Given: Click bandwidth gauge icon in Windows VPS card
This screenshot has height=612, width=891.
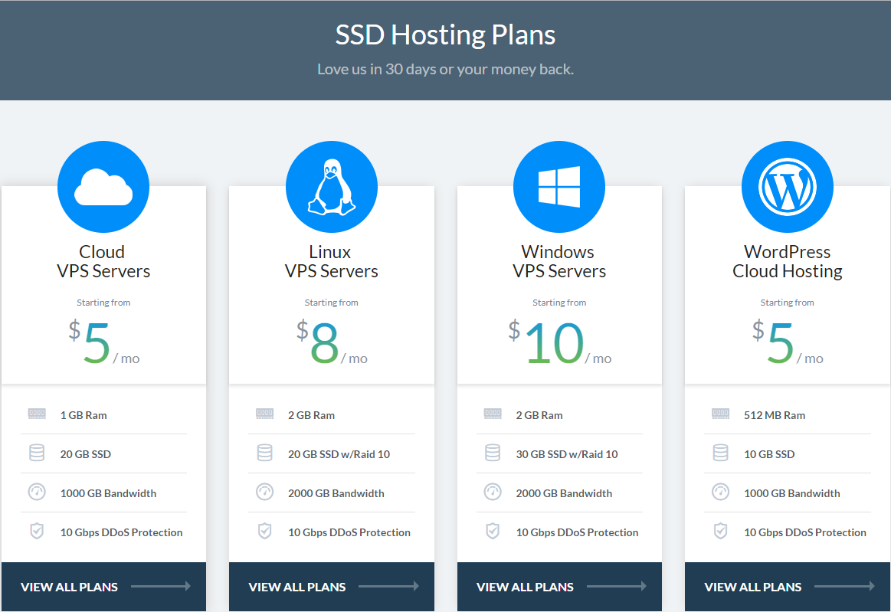Looking at the screenshot, I should [493, 492].
